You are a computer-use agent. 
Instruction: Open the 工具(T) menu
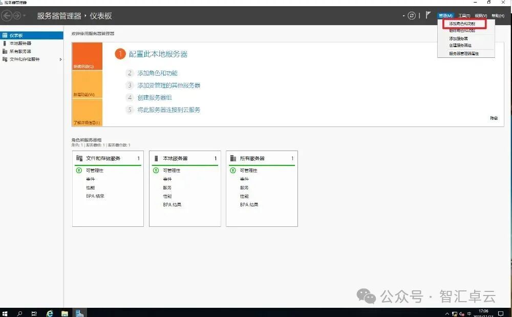point(464,15)
